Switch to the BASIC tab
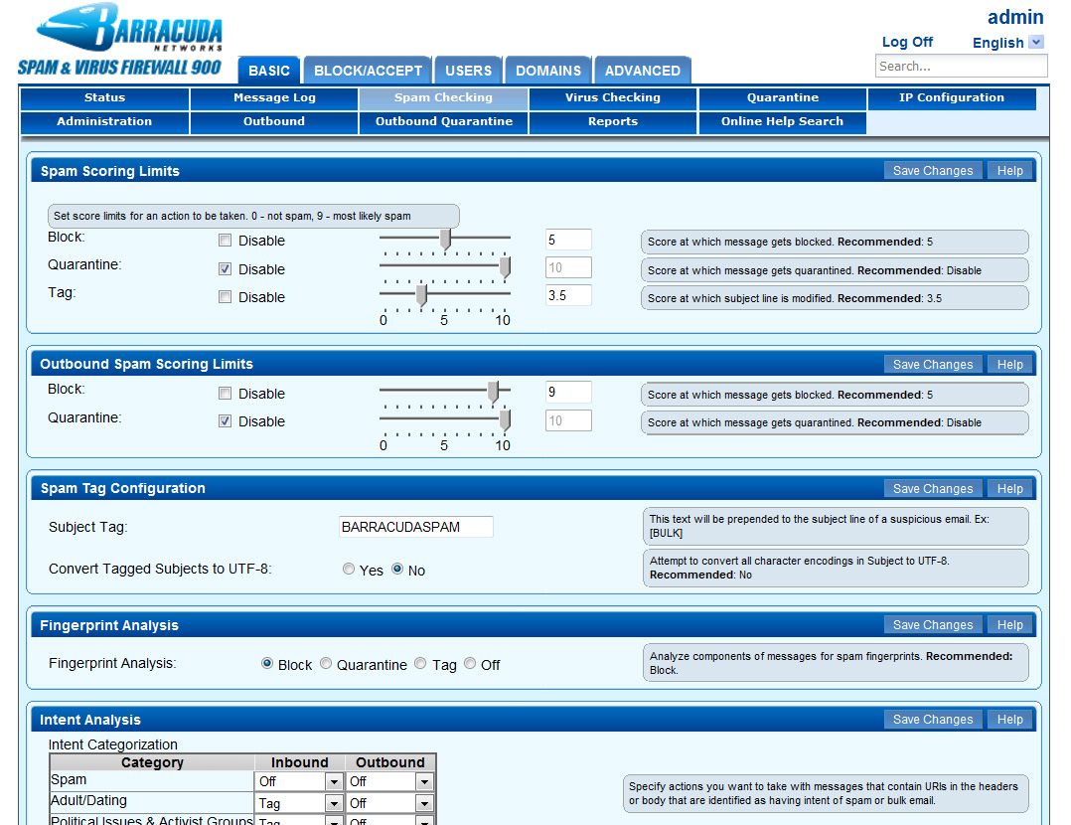This screenshot has height=825, width=1071. (x=269, y=71)
